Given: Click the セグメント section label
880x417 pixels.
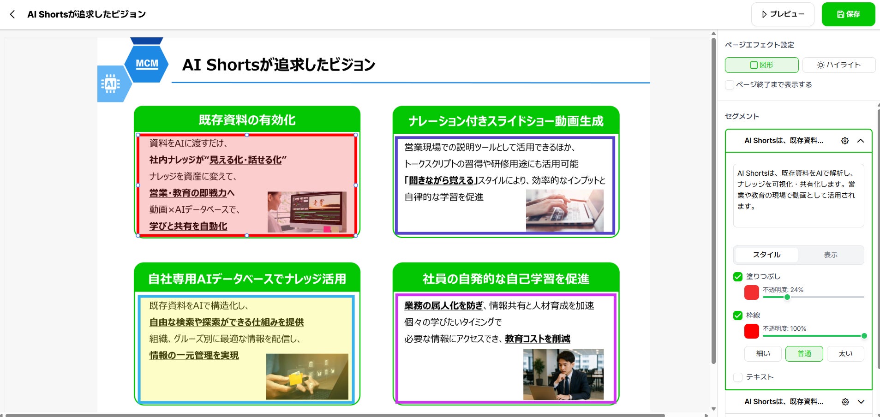Looking at the screenshot, I should click(x=742, y=116).
